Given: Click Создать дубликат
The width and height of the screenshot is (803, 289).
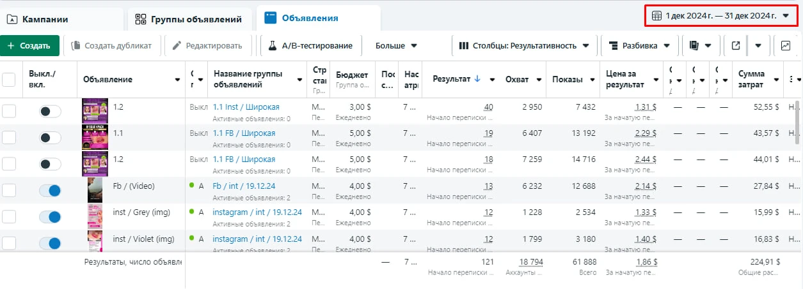Looking at the screenshot, I should click(111, 46).
